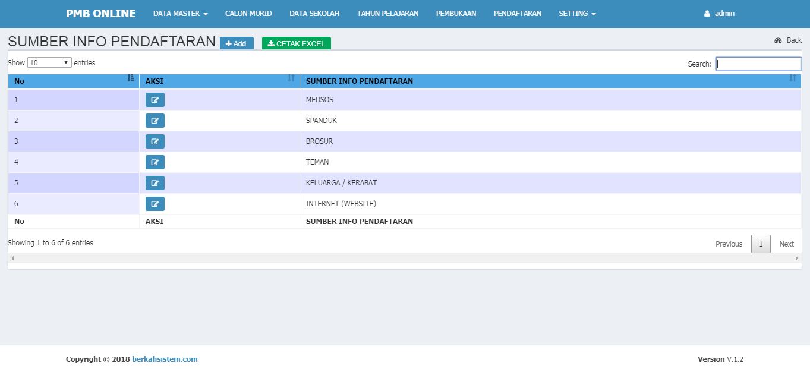Sort table by No column
Image resolution: width=810 pixels, height=369 pixels.
(74, 81)
